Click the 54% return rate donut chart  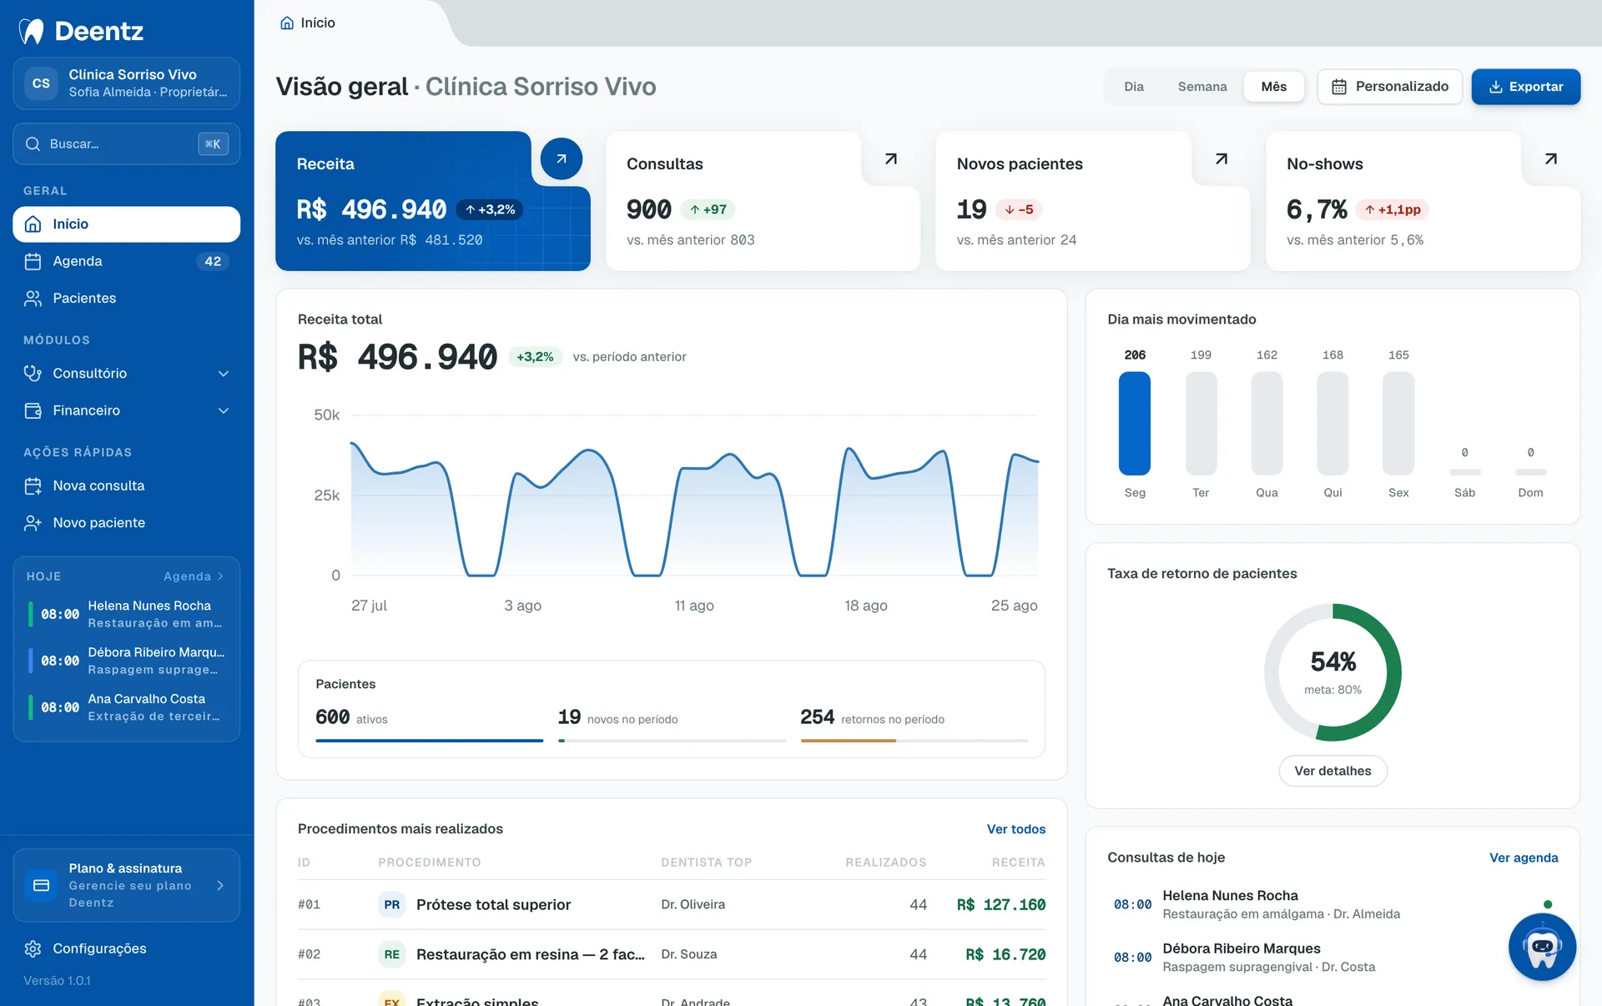tap(1332, 672)
